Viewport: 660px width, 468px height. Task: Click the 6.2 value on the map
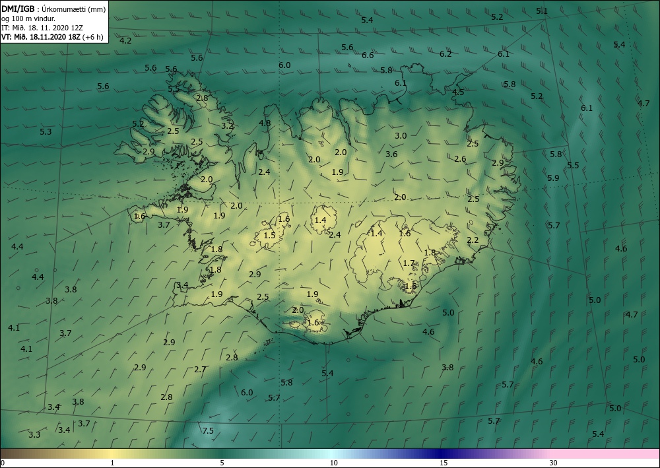click(x=445, y=54)
